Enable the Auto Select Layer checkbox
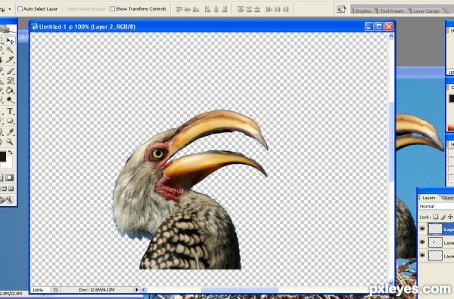Screen dimensions: 454x299 (20, 9)
